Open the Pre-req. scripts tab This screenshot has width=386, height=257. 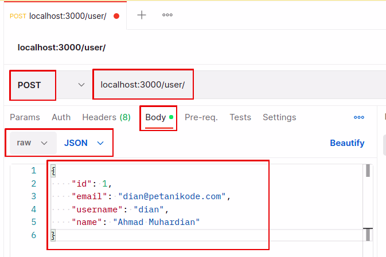201,117
